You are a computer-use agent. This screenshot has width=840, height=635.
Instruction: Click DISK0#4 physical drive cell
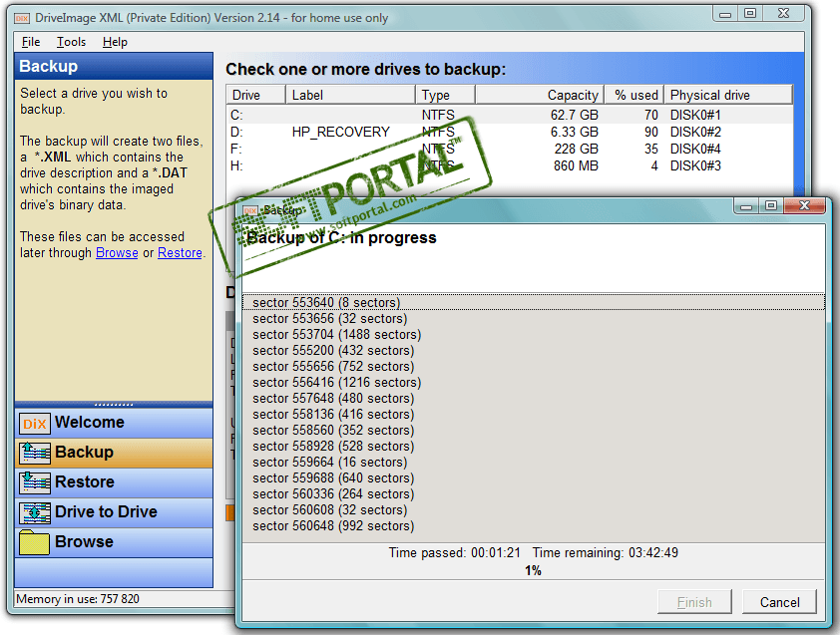point(695,149)
